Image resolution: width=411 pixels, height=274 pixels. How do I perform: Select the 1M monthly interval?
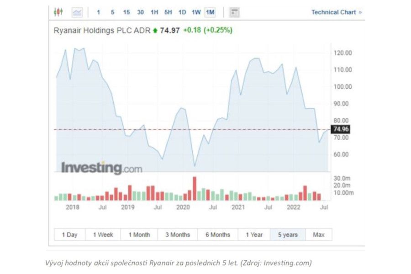click(x=210, y=12)
